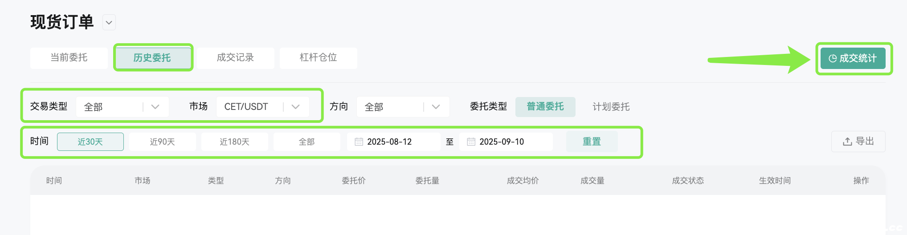The width and height of the screenshot is (907, 235).
Task: Choose the 近90天 time range
Action: pos(163,142)
